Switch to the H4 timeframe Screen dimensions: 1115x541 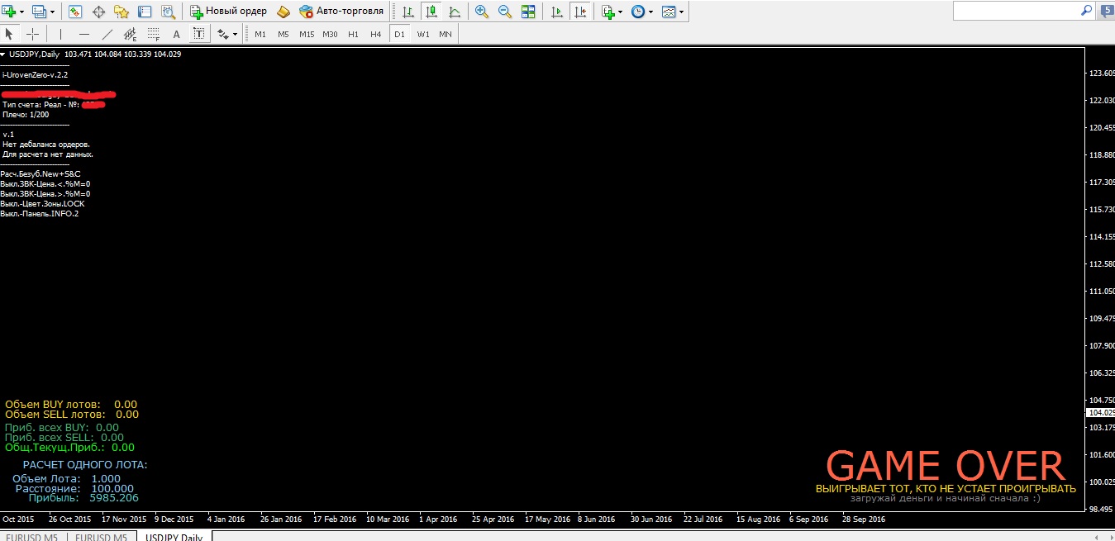pos(376,34)
